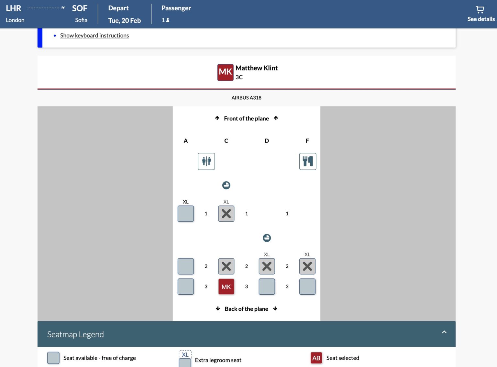Viewport: 497px width, 367px height.
Task: Click the red Seat selected legend swatch
Action: [316, 358]
